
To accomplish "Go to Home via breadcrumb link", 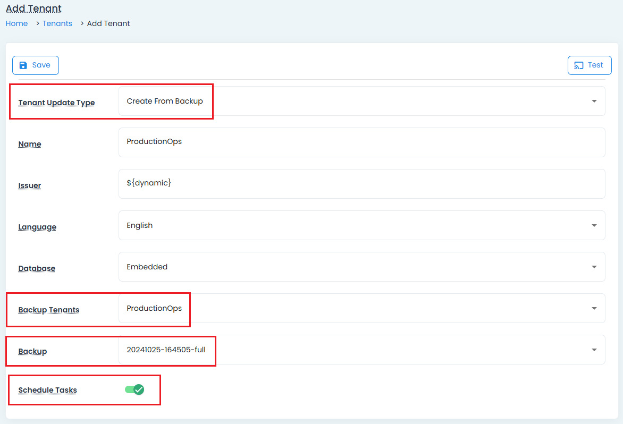I will (x=16, y=23).
